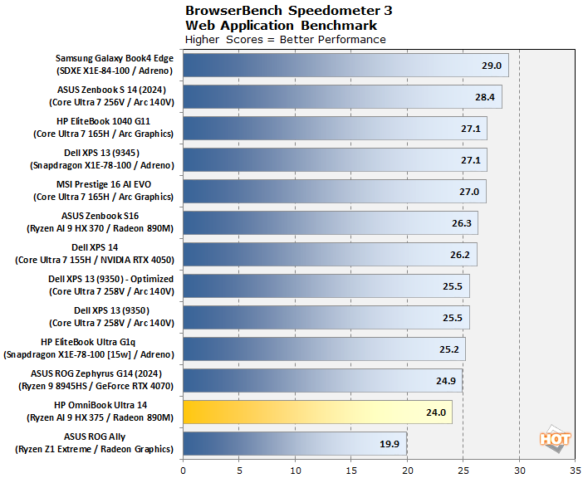Click the 'ASUS Zenbook S16' label
The width and height of the screenshot is (588, 478).
100,216
